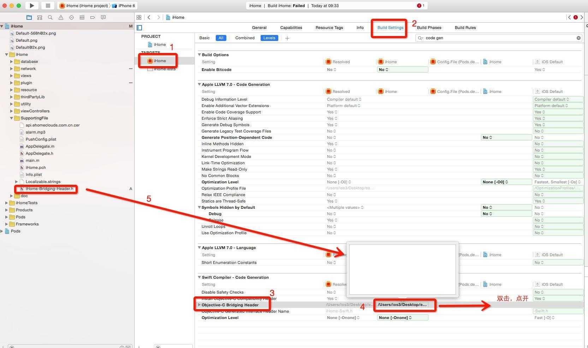The width and height of the screenshot is (588, 348).
Task: Open the Find navigator magnifier icon
Action: tap(50, 17)
